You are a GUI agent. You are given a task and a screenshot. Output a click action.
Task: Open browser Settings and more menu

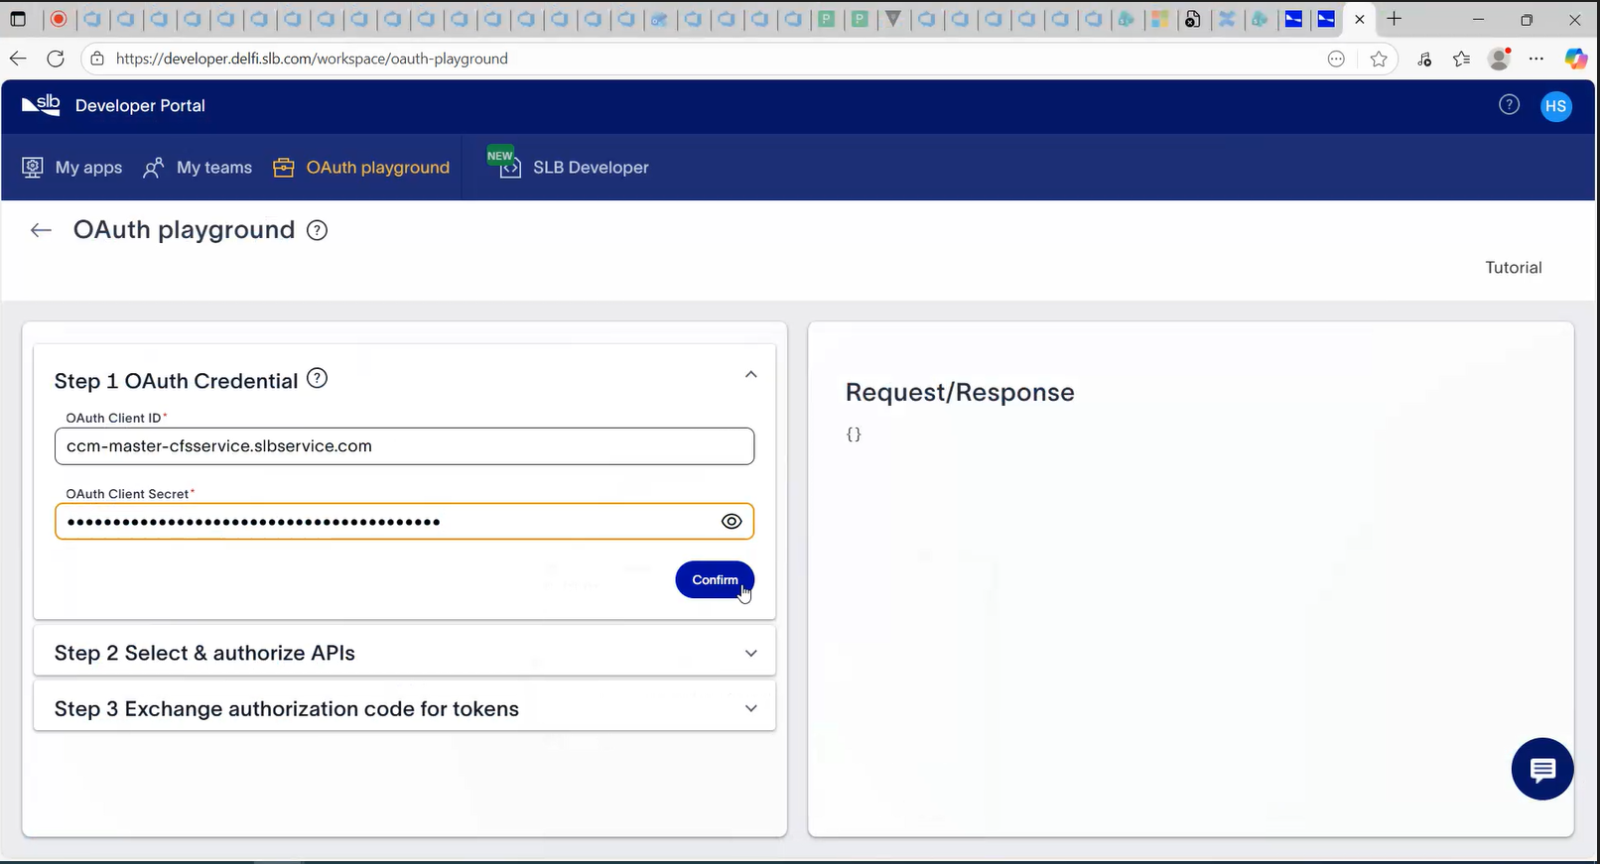(1536, 59)
